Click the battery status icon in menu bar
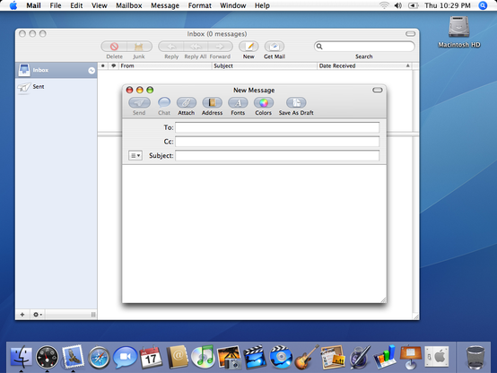 click(x=413, y=5)
